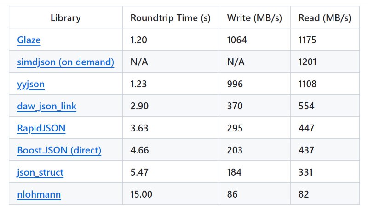This screenshot has height=210, width=368.
Task: Click the 15.00 roundtrip time cell
Action: (x=171, y=194)
